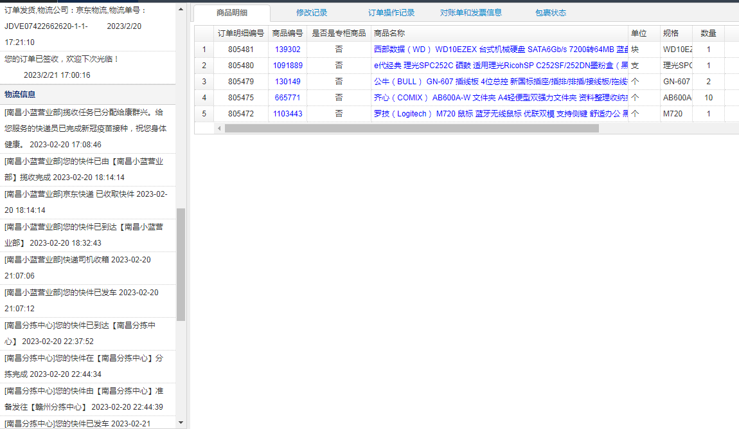Click the 揽收完成 2023-02-20 18:14:14 entry
Image resolution: width=739 pixels, height=429 pixels.
coord(87,169)
